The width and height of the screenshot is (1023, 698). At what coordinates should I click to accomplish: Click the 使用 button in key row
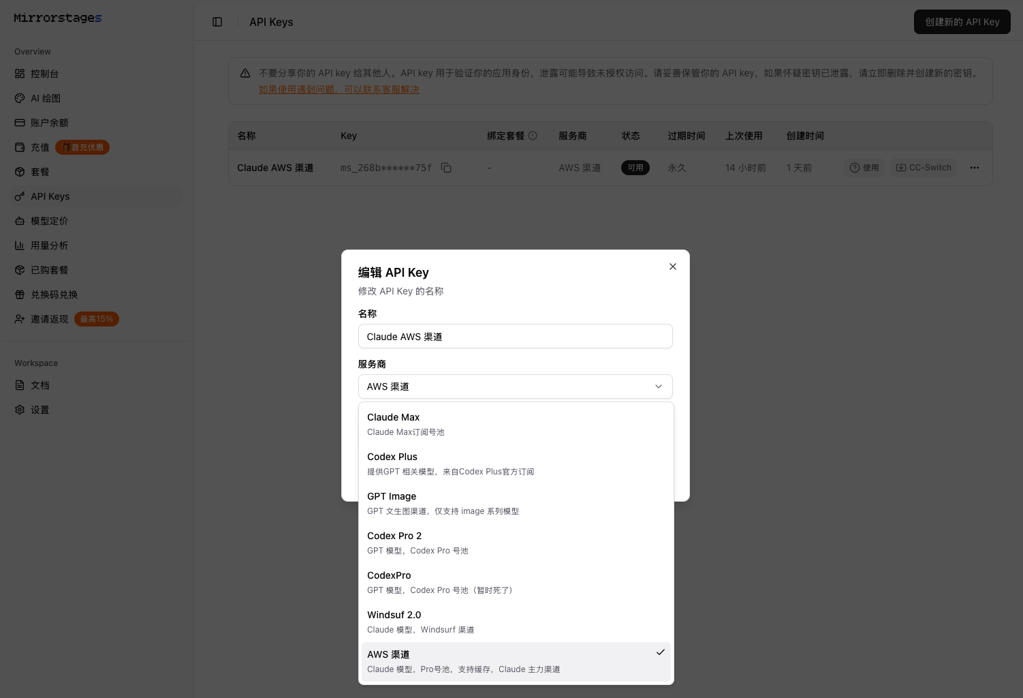[x=864, y=168]
